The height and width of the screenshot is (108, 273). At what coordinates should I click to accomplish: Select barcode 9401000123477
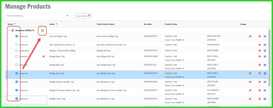(x=151, y=99)
